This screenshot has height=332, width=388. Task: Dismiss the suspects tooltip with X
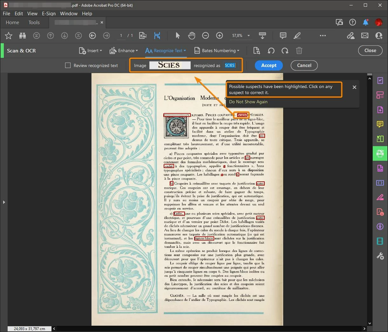(x=354, y=87)
